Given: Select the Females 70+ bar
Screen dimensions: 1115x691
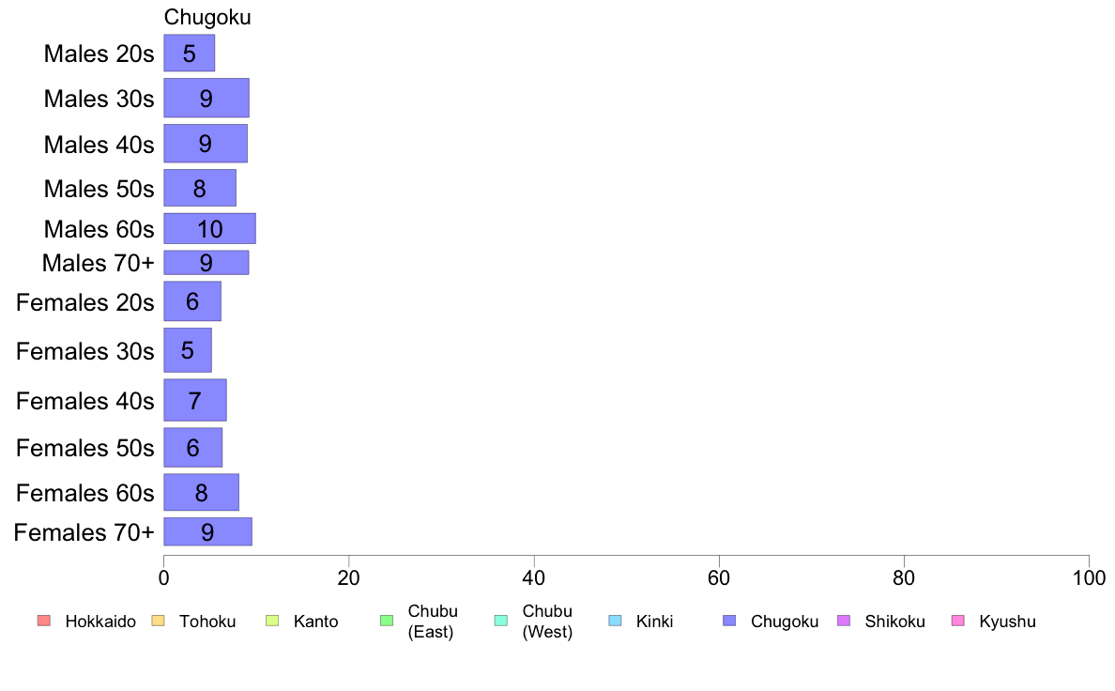Looking at the screenshot, I should click(207, 531).
